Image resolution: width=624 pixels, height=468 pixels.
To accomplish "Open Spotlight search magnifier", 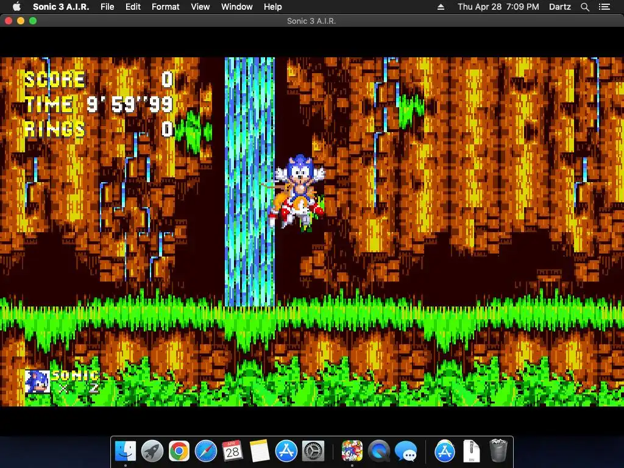I will point(584,7).
